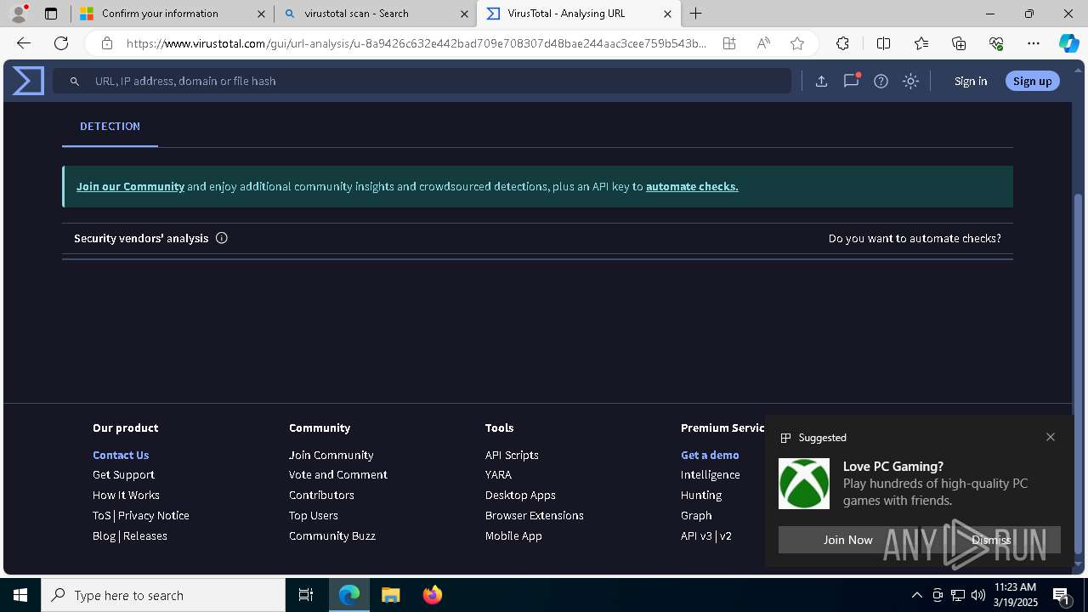The image size is (1088, 612).
Task: Open the upload file icon
Action: 821,81
